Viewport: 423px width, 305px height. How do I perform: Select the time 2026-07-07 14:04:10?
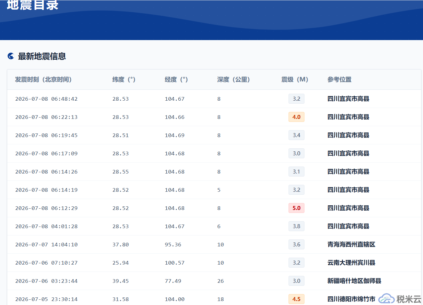[x=46, y=245]
